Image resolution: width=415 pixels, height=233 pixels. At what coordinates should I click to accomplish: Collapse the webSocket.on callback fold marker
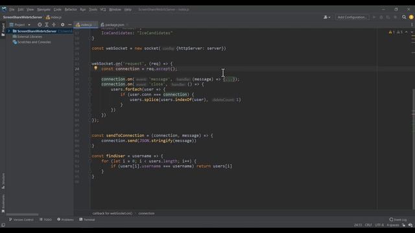(90, 63)
